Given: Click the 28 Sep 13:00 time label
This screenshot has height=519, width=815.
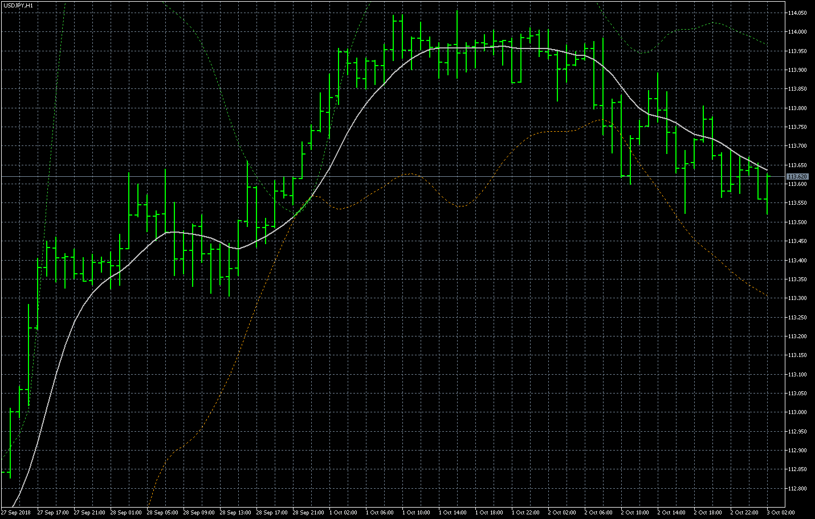Looking at the screenshot, I should [x=235, y=513].
